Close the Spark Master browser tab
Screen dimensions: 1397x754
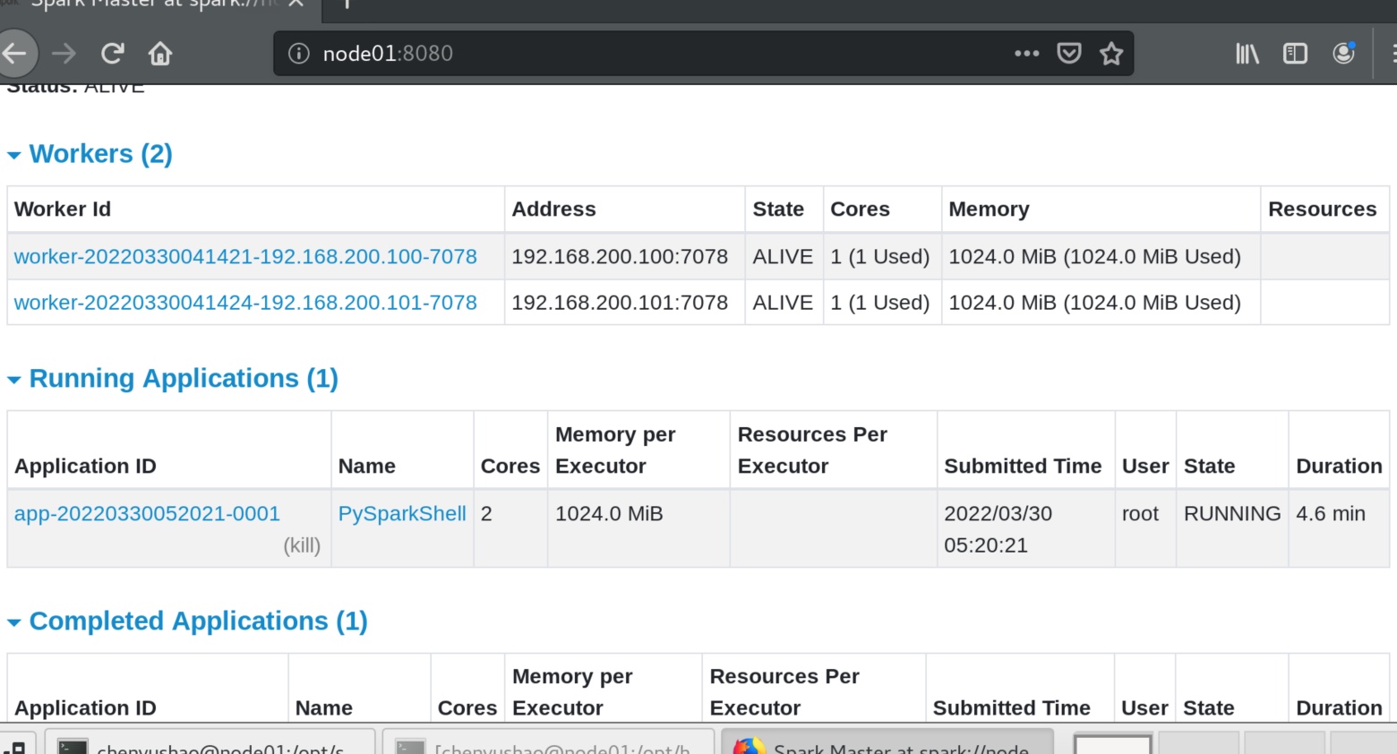click(x=296, y=4)
